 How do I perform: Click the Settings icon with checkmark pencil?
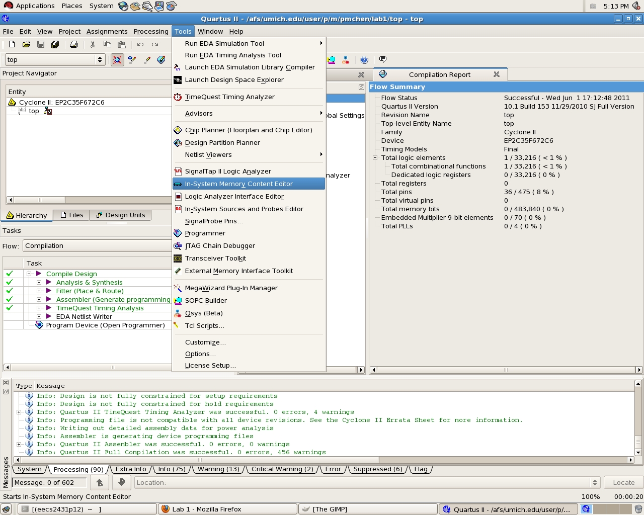click(x=132, y=60)
